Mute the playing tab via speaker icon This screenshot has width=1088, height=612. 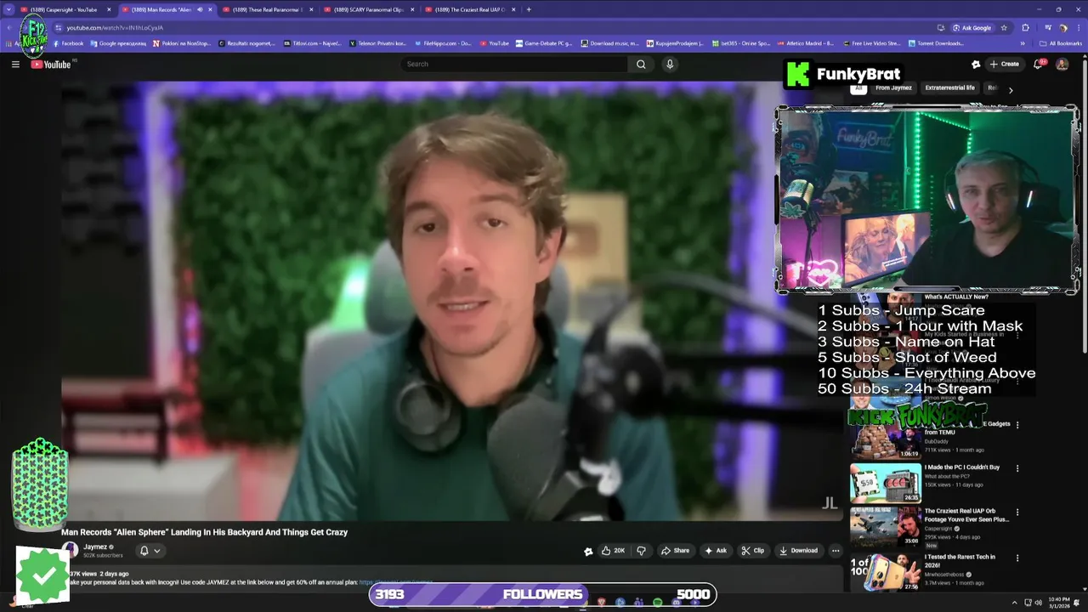200,9
